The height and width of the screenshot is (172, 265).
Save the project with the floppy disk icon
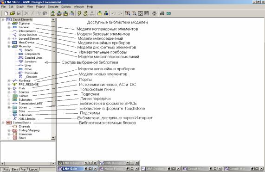[19, 13]
